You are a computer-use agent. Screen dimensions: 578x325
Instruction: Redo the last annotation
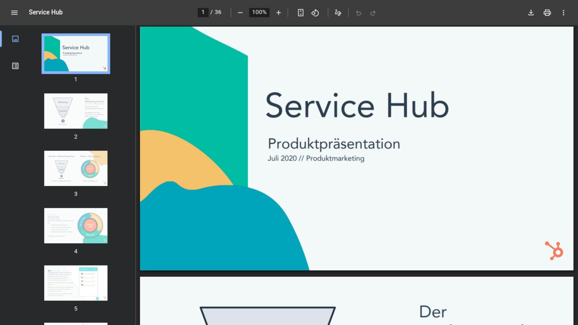pos(373,12)
